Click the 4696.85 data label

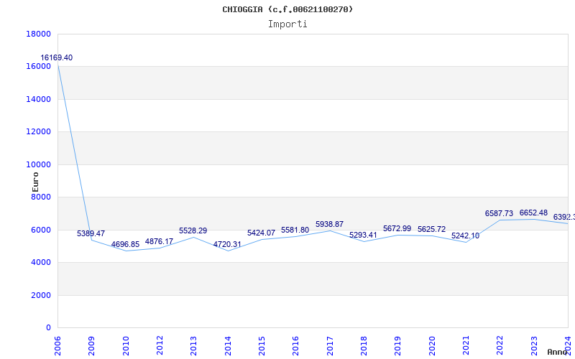125,244
